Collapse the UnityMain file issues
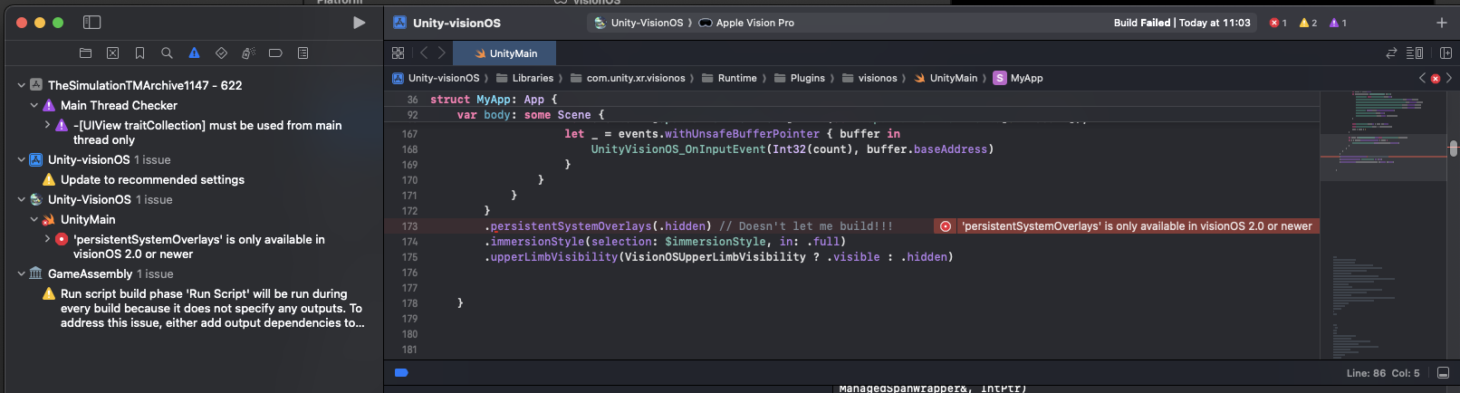Screen dimensions: 1460x393 coord(34,219)
